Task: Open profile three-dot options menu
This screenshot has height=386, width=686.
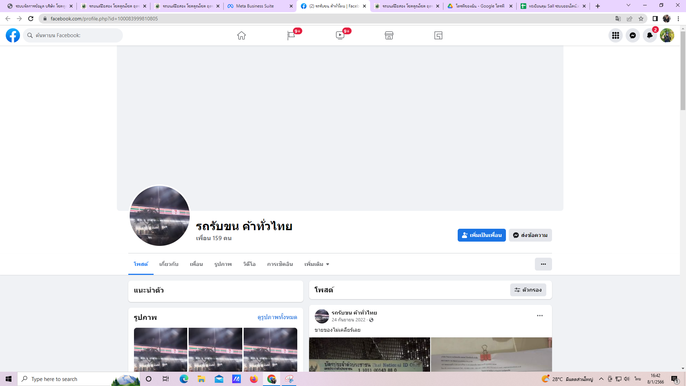Action: point(543,264)
